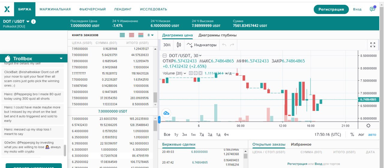The image size is (384, 168).
Task: Open candlestick chart style icon
Action: 179,45
